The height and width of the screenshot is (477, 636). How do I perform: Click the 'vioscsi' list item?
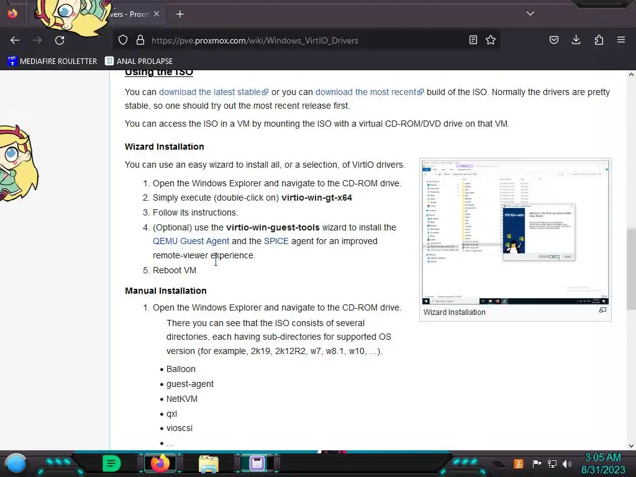[x=179, y=429]
